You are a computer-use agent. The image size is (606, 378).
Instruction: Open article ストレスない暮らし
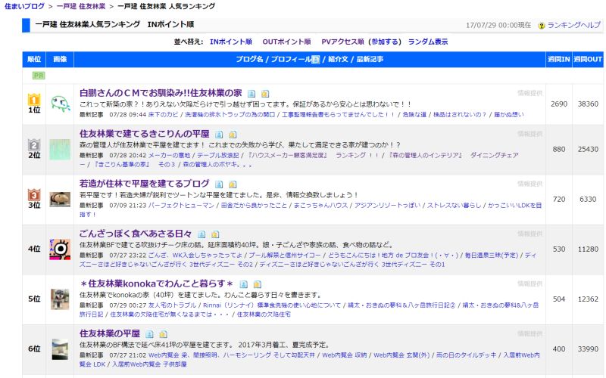point(454,206)
